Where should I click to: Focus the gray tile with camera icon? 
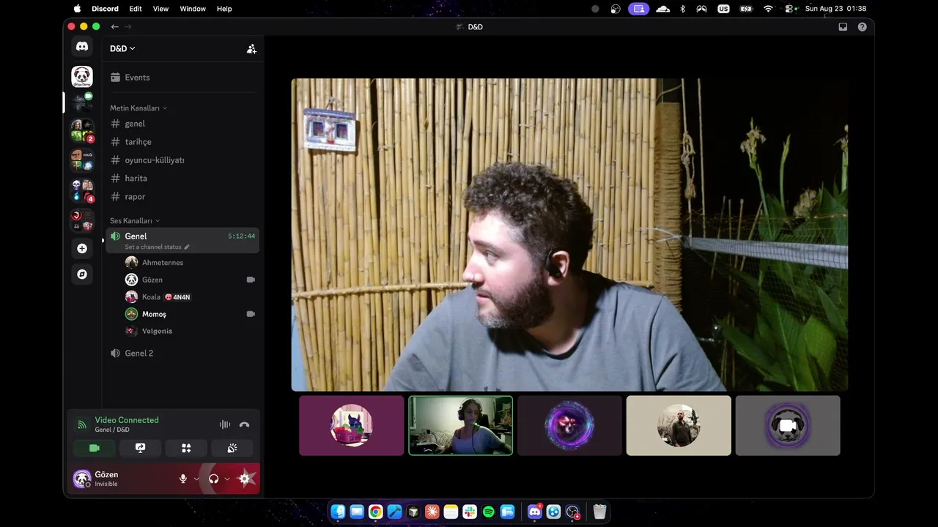(788, 426)
